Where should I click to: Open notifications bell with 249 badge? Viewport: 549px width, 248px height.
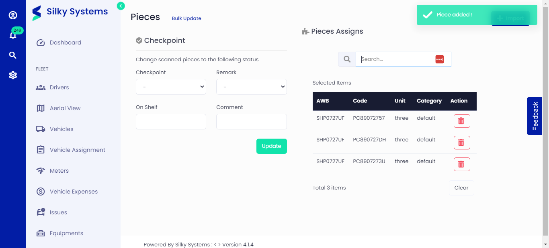tap(13, 35)
